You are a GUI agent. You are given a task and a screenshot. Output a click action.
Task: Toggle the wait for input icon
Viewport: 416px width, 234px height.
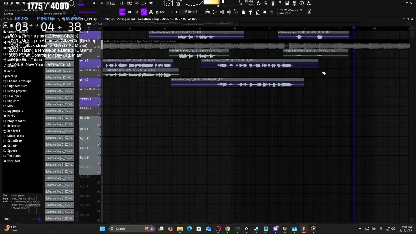point(129,3)
